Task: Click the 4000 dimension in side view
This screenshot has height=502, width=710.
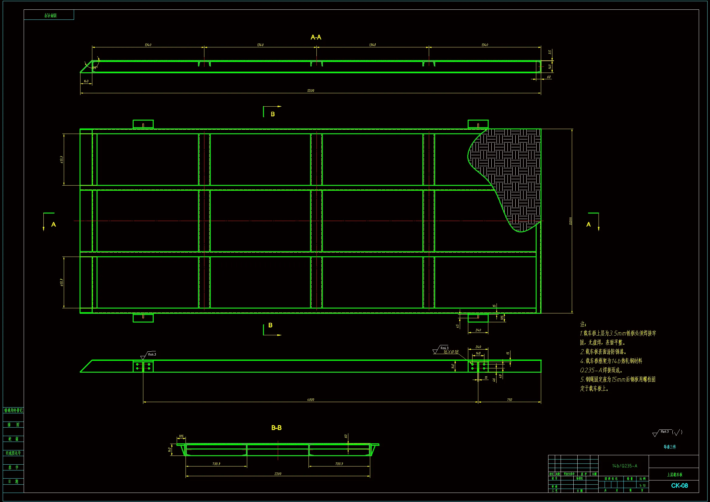Action: point(310,400)
